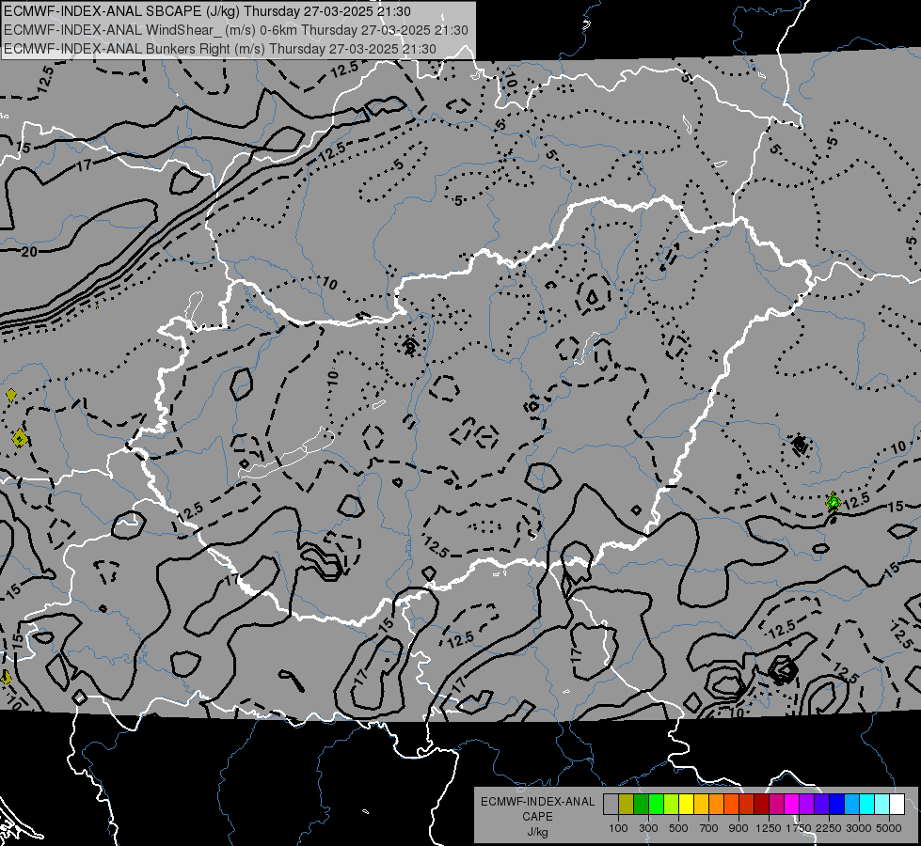Viewport: 921px width, 846px height.
Task: Click the ECMWF-INDEX-ANAL legend title
Action: tap(537, 802)
